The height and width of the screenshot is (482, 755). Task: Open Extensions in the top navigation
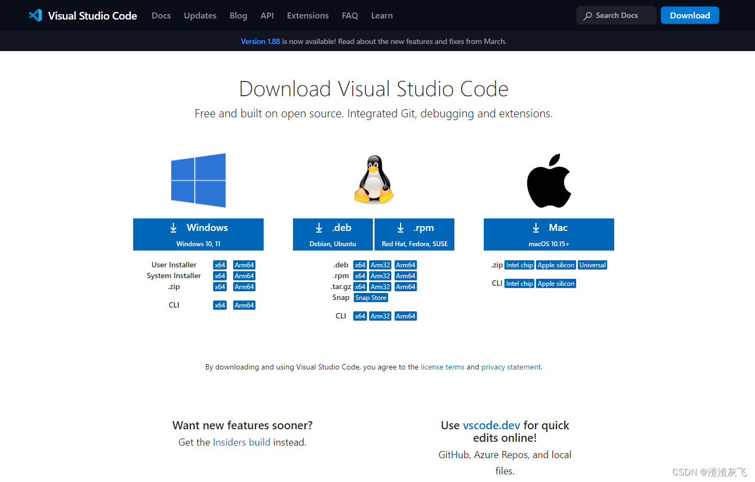pos(308,16)
